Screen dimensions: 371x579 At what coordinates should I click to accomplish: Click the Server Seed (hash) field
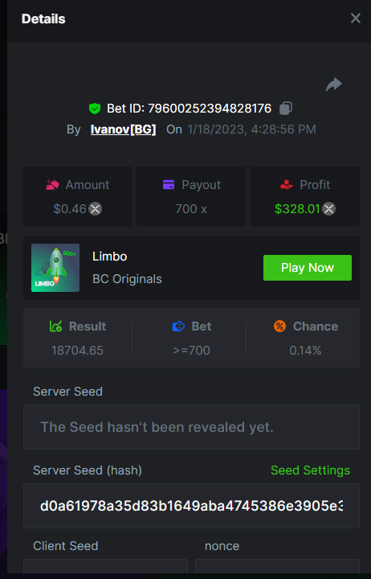pos(191,506)
